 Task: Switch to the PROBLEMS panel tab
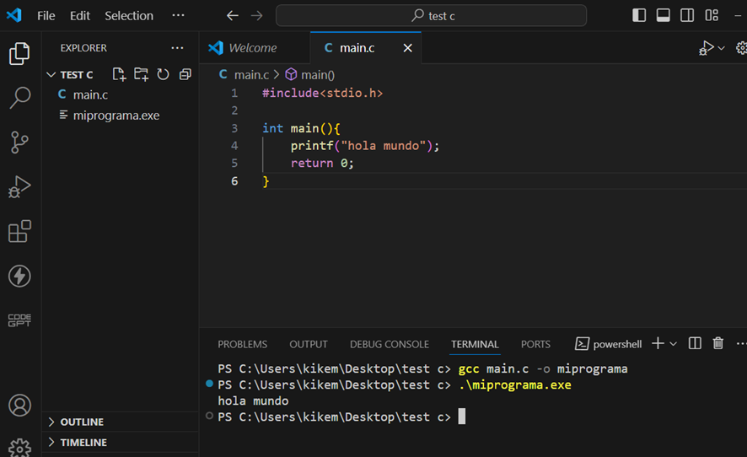[x=242, y=344]
